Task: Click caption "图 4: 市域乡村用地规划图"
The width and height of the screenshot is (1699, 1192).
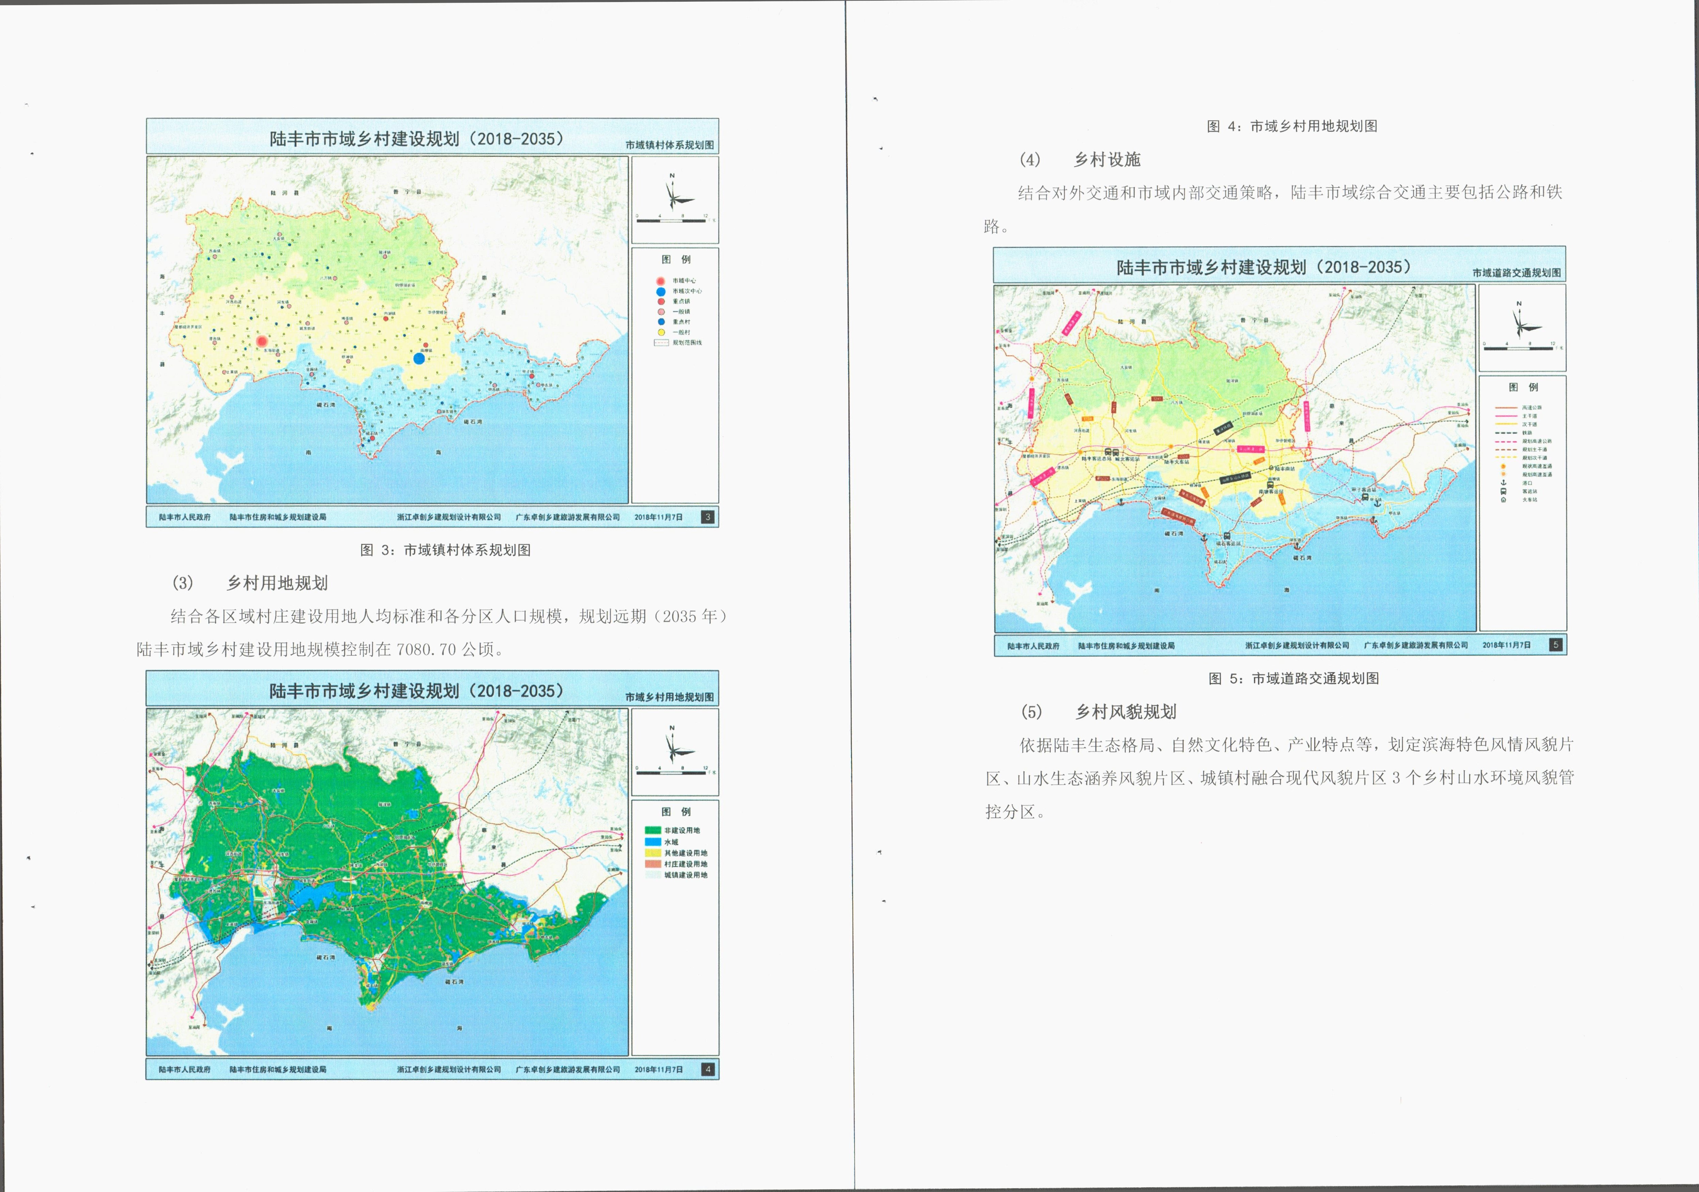Action: [x=1292, y=126]
